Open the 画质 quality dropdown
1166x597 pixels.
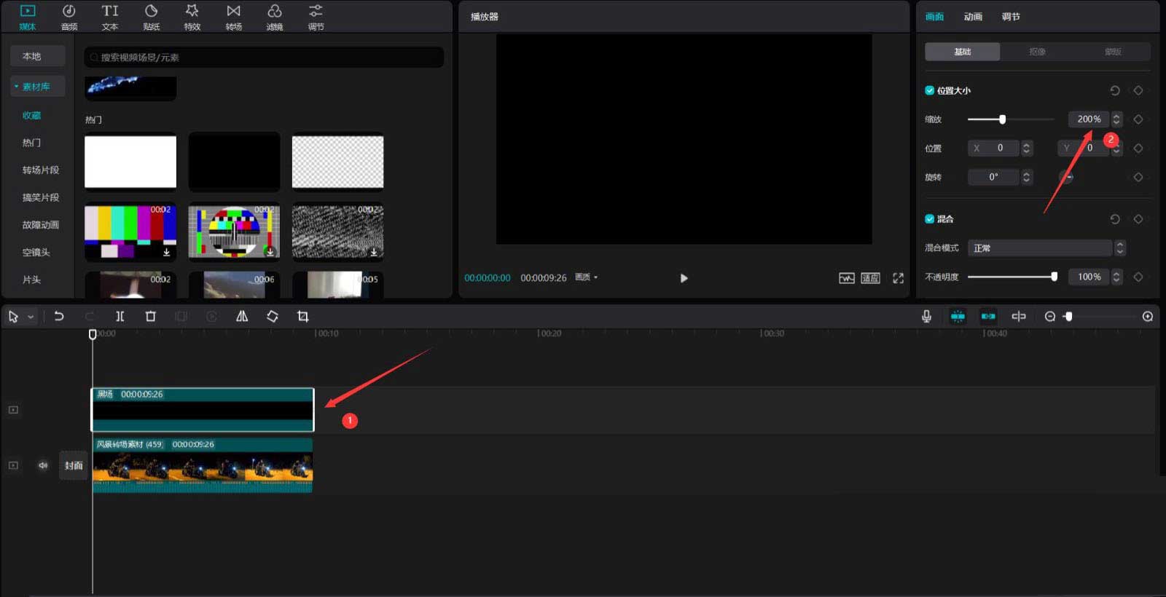coord(586,277)
